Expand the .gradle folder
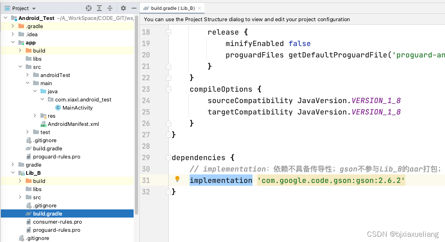This screenshot has width=445, height=242. click(13, 26)
